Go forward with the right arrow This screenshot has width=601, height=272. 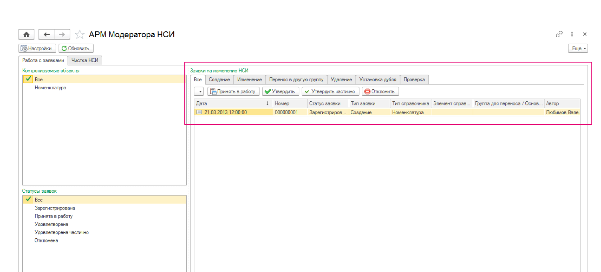point(62,35)
